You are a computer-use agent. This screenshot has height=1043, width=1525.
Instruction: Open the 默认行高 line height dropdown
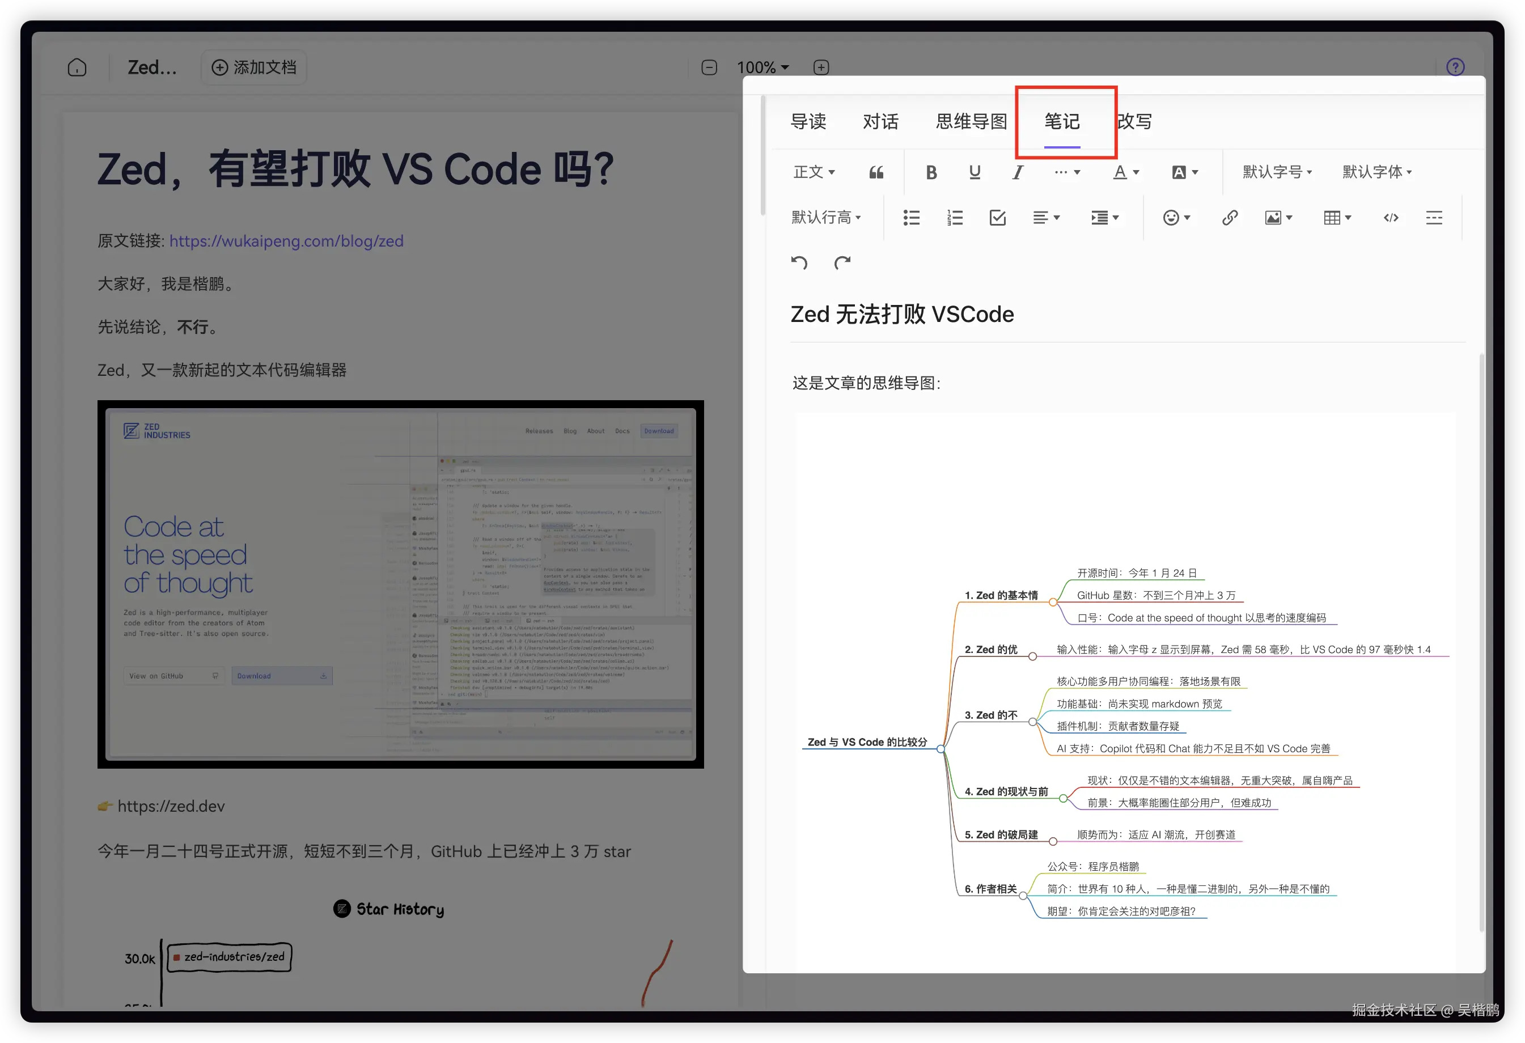click(825, 218)
